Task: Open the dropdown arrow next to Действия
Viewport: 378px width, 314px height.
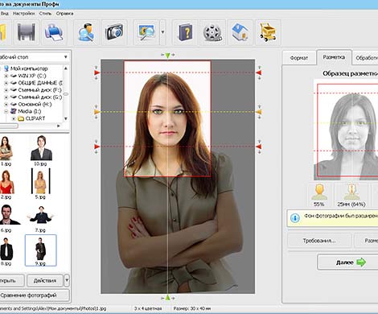Action: tap(67, 281)
